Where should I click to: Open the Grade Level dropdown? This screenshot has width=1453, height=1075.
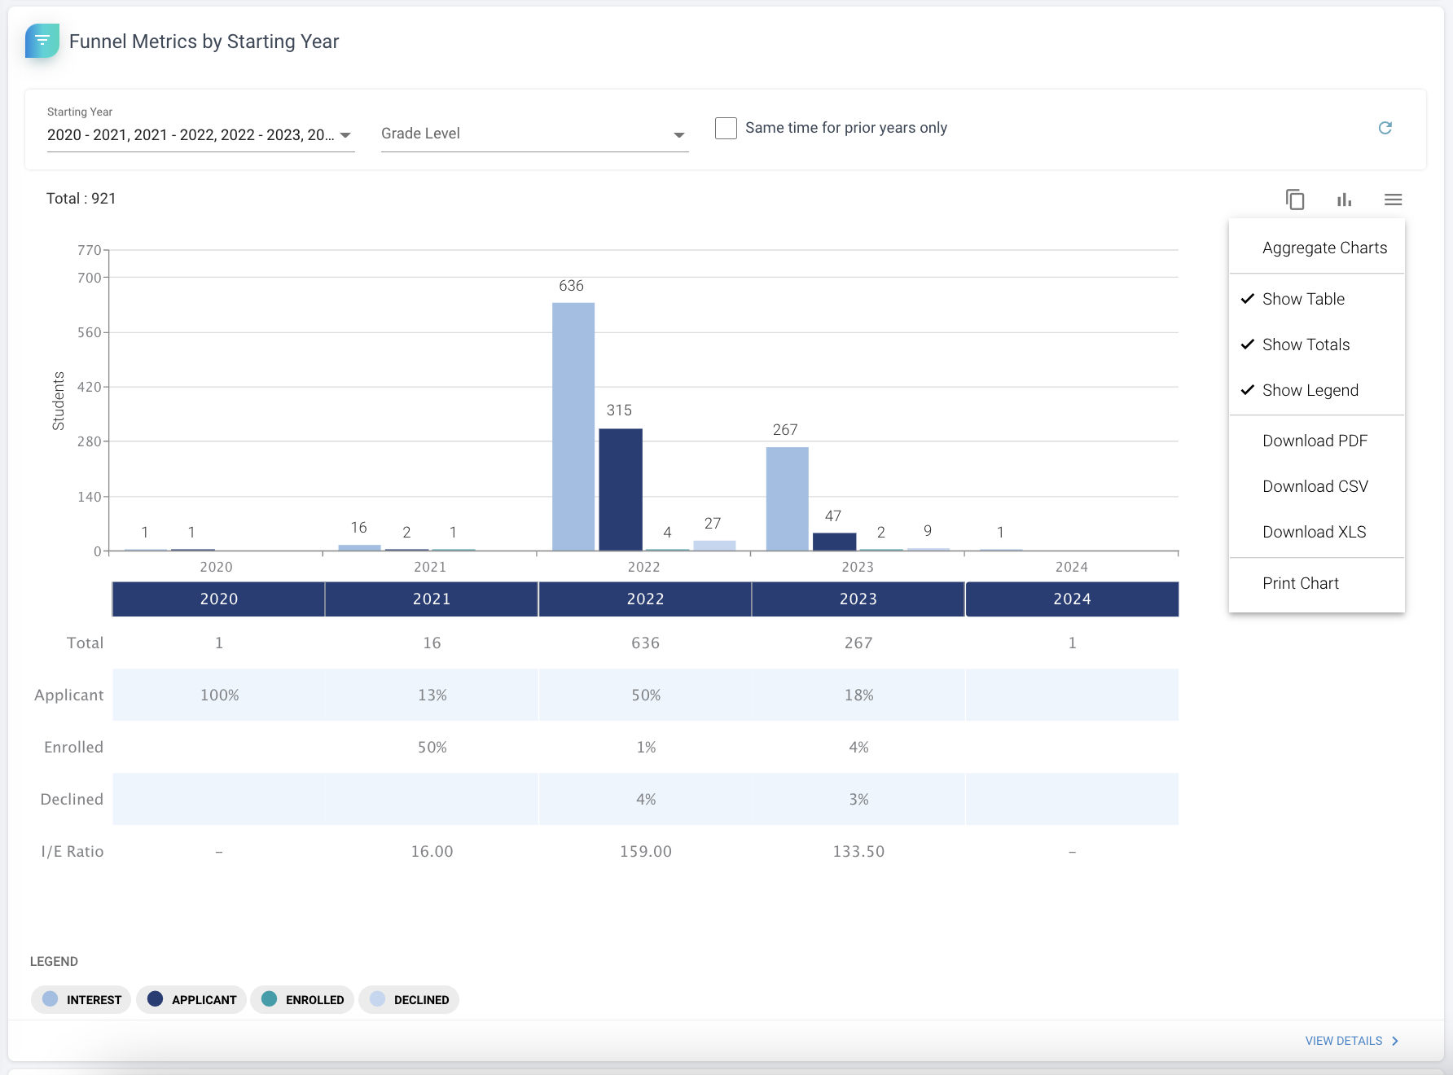pos(534,134)
